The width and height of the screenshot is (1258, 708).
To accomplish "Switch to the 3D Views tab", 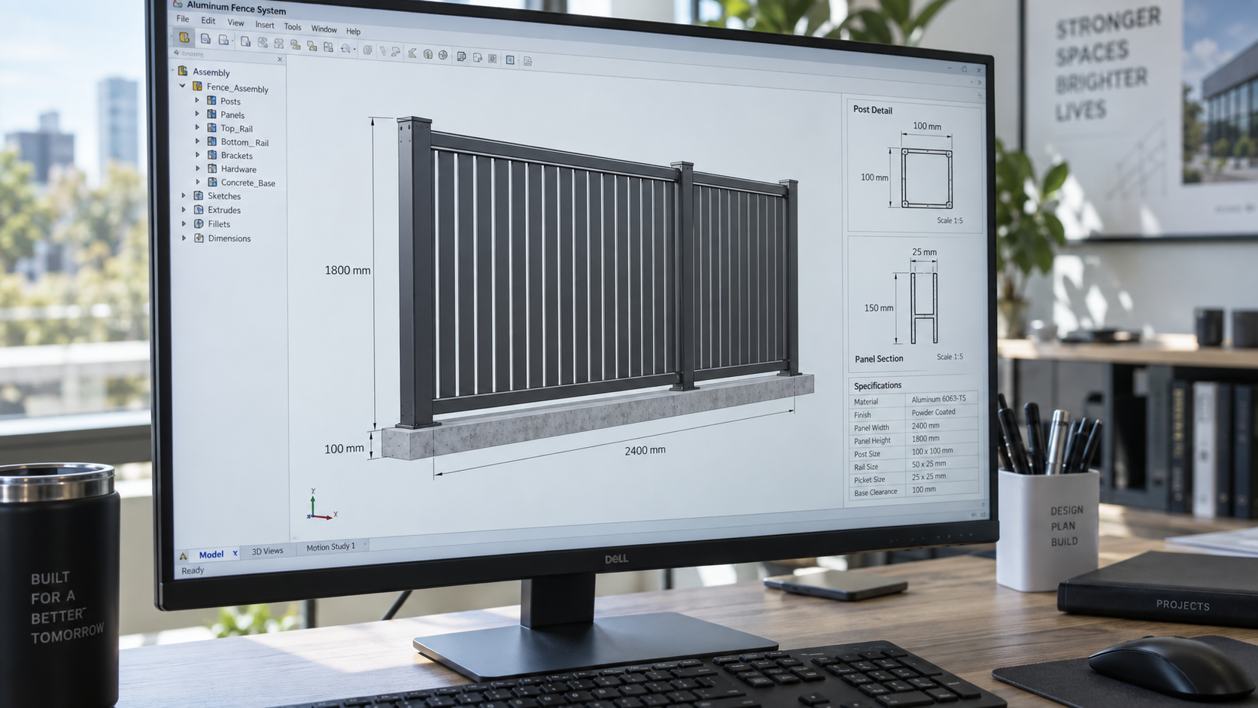I will [267, 551].
